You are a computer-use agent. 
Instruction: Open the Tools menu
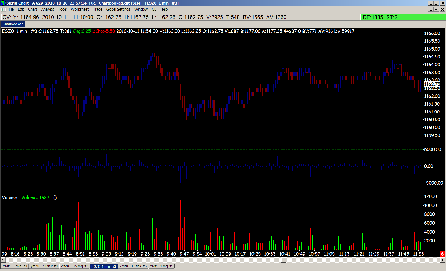pyautogui.click(x=62, y=9)
